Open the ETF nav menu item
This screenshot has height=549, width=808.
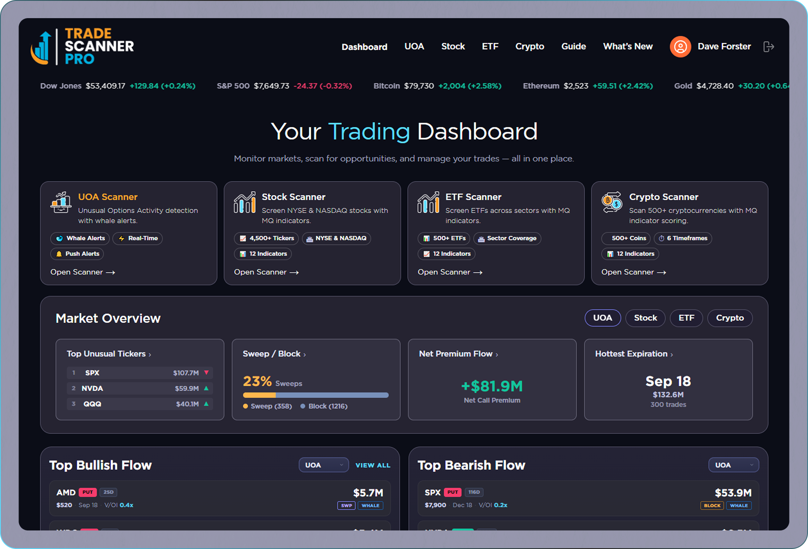point(490,47)
